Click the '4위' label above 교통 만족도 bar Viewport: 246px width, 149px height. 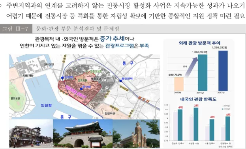pos(212,117)
